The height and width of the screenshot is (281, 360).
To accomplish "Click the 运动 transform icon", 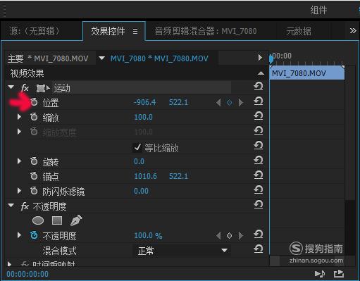I will click(x=43, y=88).
